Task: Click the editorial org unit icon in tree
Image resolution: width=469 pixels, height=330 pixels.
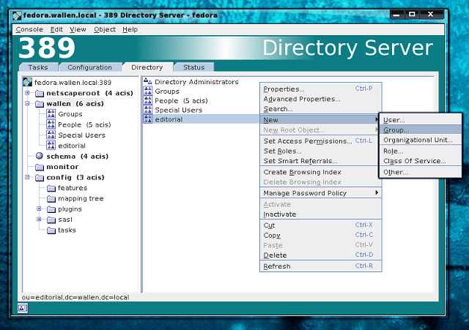Action: [x=51, y=145]
